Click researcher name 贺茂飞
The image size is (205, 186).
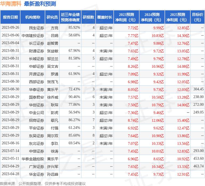(52, 82)
